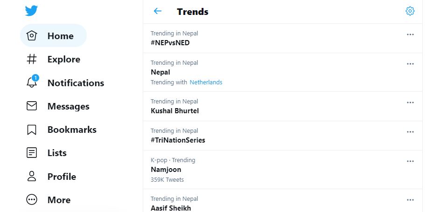Click the Messages envelope icon
The width and height of the screenshot is (433, 212).
(32, 106)
